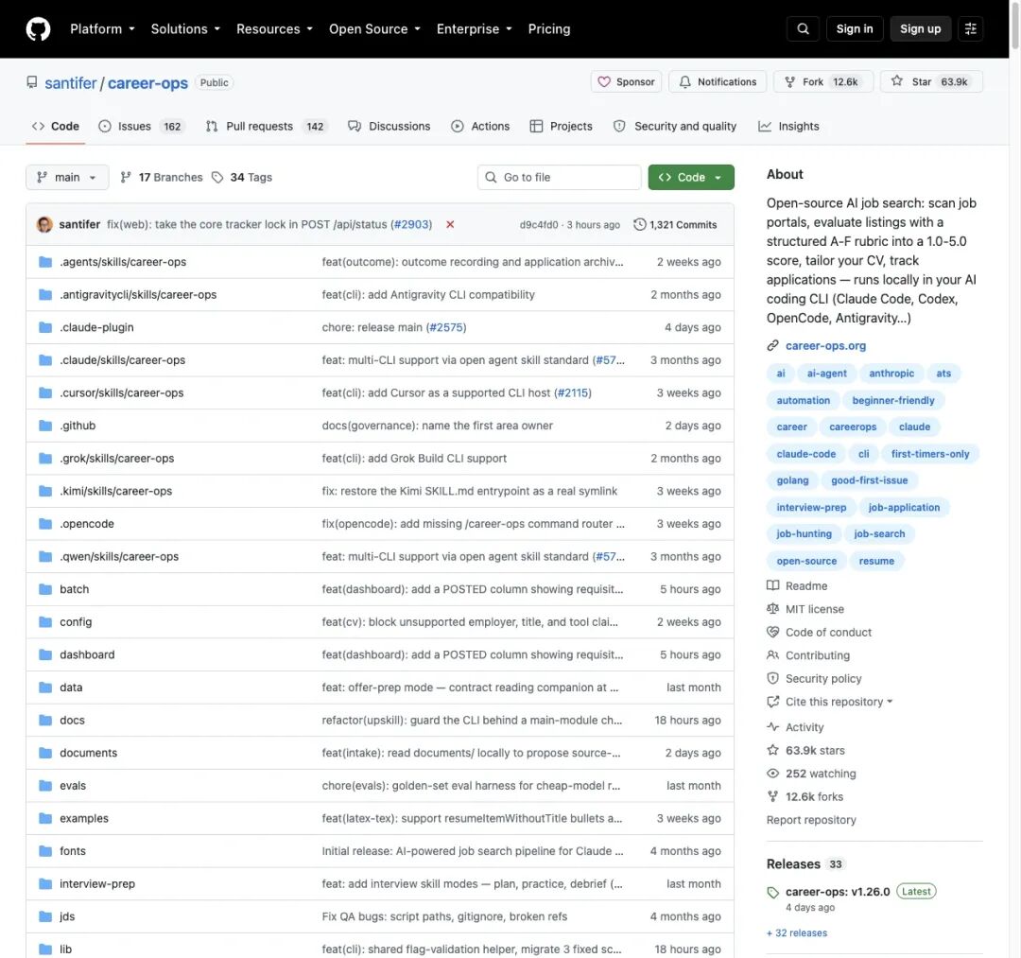Open the GitHub home logo
The height and width of the screenshot is (958, 1021).
tap(38, 28)
